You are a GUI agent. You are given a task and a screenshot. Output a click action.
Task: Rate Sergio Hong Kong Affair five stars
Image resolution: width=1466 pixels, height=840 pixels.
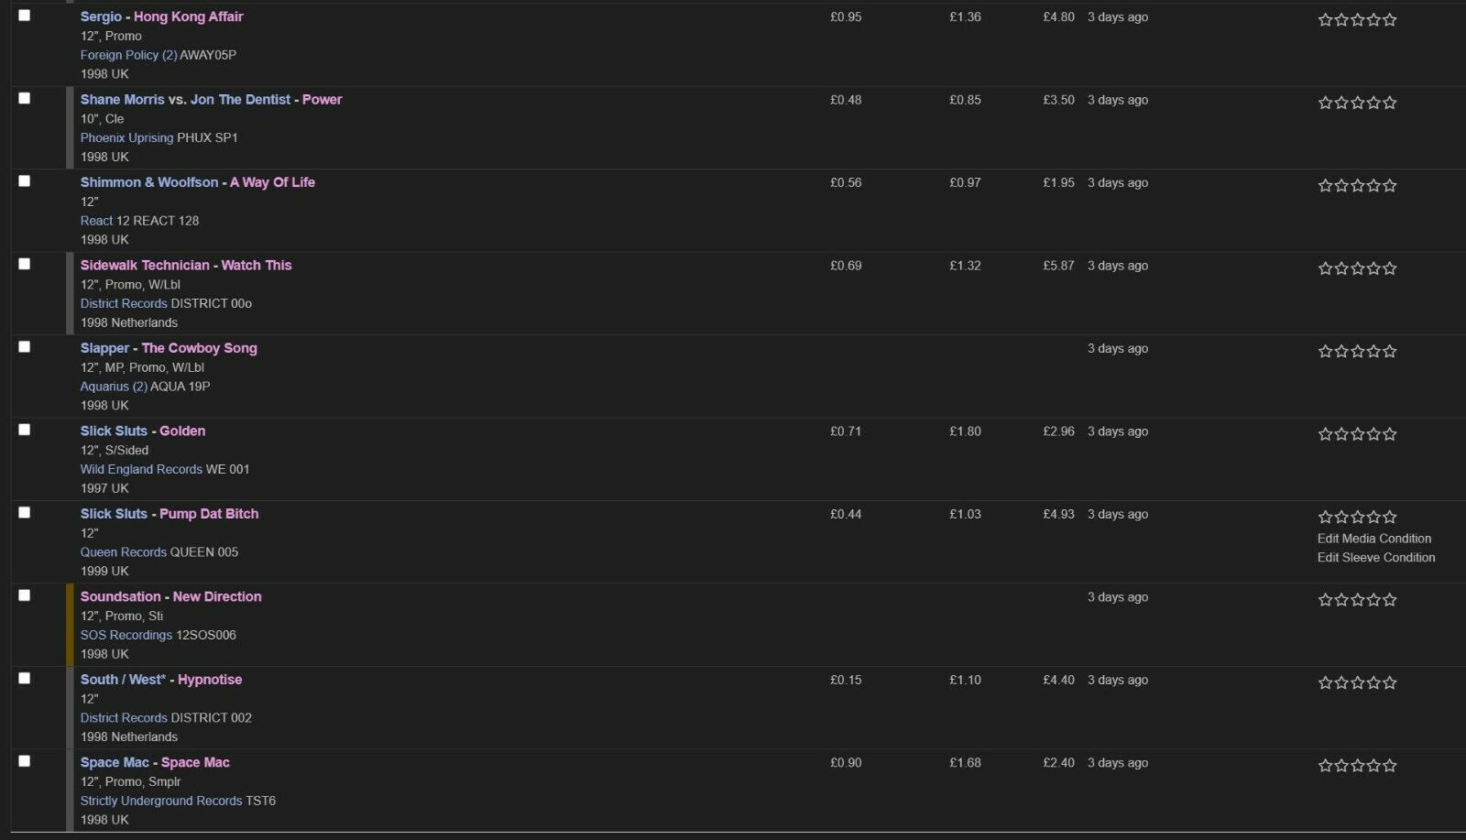coord(1390,19)
